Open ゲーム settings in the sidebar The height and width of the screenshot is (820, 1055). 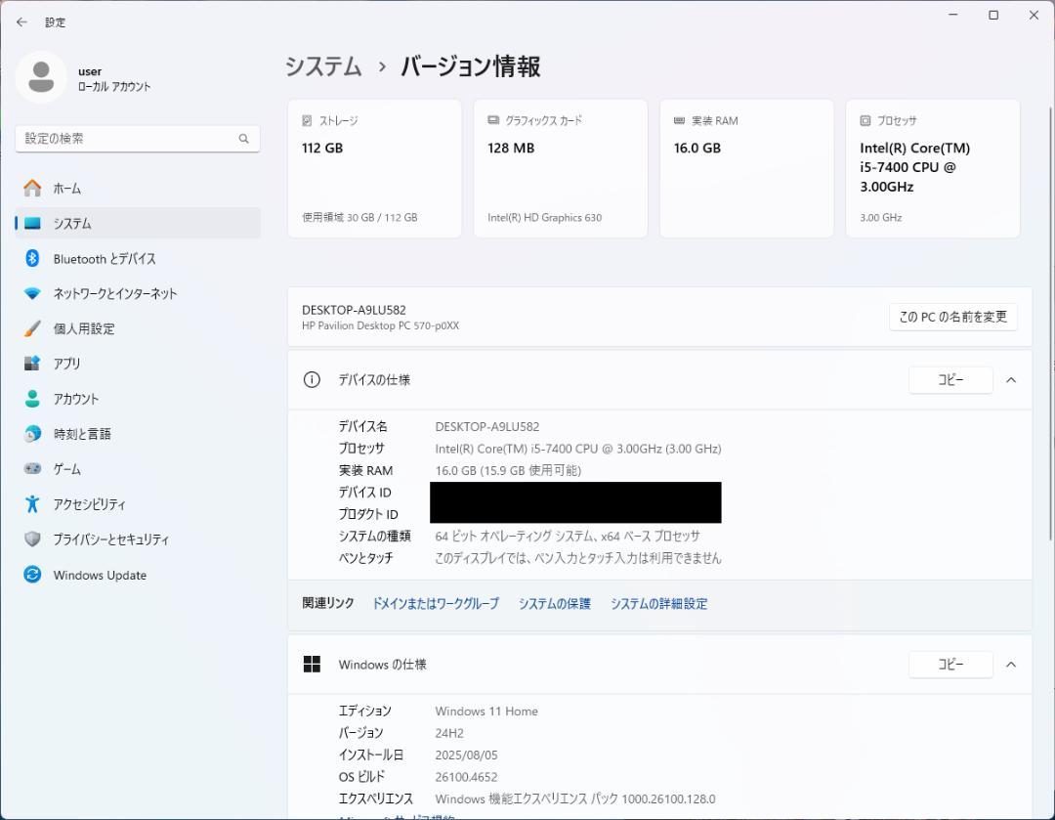coord(138,468)
